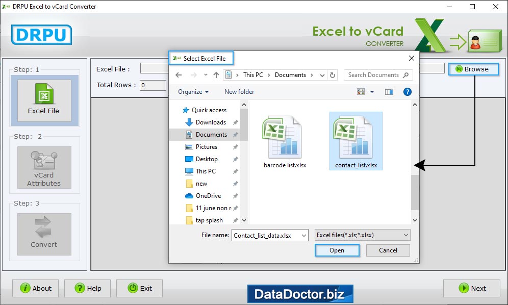Viewport: 508px width, 305px height.
Task: Open the Organize dropdown menu
Action: pyautogui.click(x=193, y=92)
